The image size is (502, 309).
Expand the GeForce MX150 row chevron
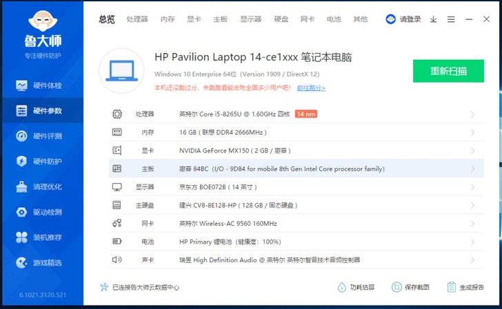click(x=472, y=151)
